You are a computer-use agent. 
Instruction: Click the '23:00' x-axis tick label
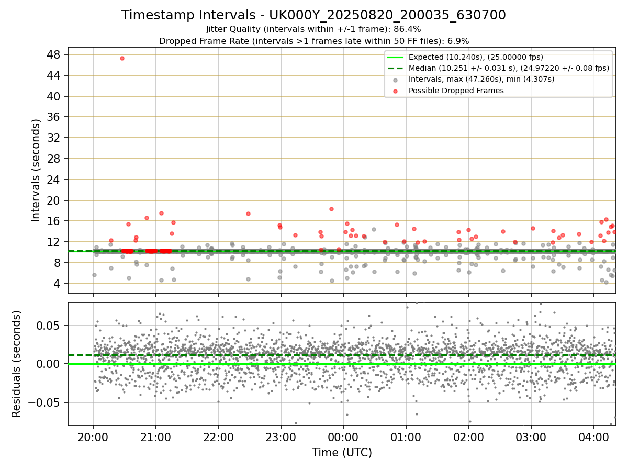click(x=281, y=437)
